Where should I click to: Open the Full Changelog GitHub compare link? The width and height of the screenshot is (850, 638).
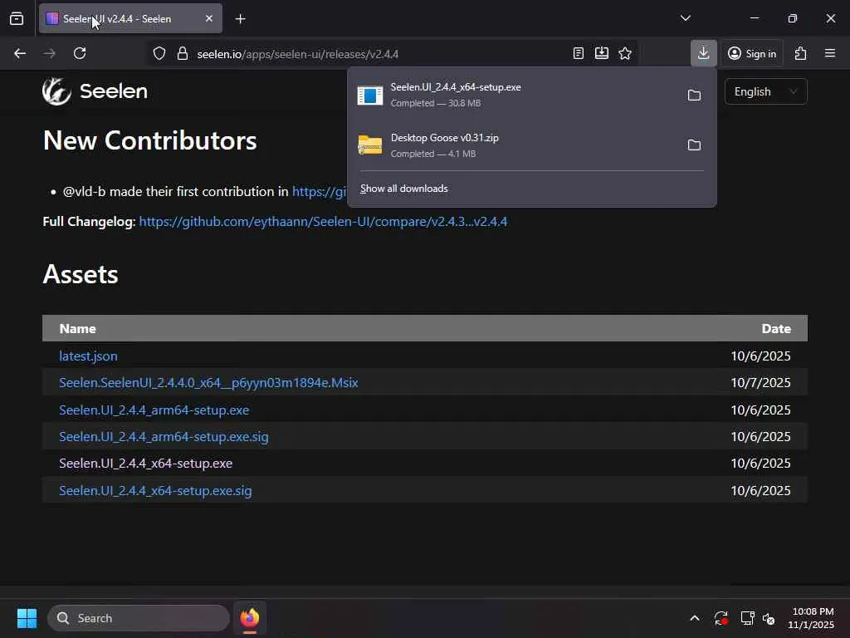[323, 221]
